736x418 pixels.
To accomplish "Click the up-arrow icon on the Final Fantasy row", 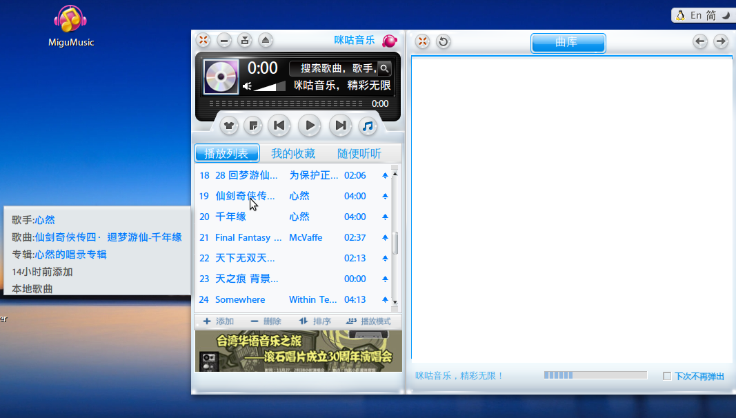I will point(385,237).
